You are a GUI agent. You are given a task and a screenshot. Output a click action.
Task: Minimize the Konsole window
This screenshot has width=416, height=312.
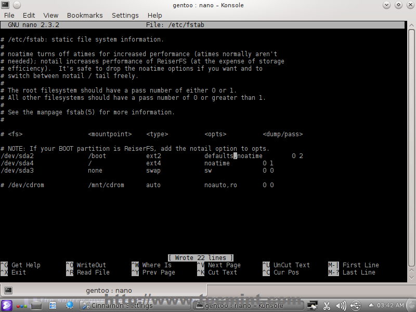(386, 5)
